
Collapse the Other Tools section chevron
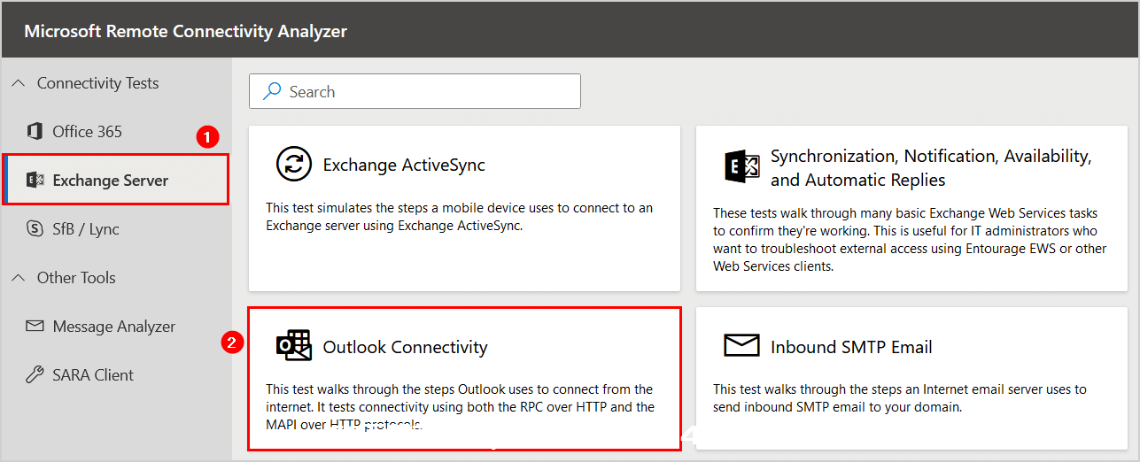click(x=19, y=278)
